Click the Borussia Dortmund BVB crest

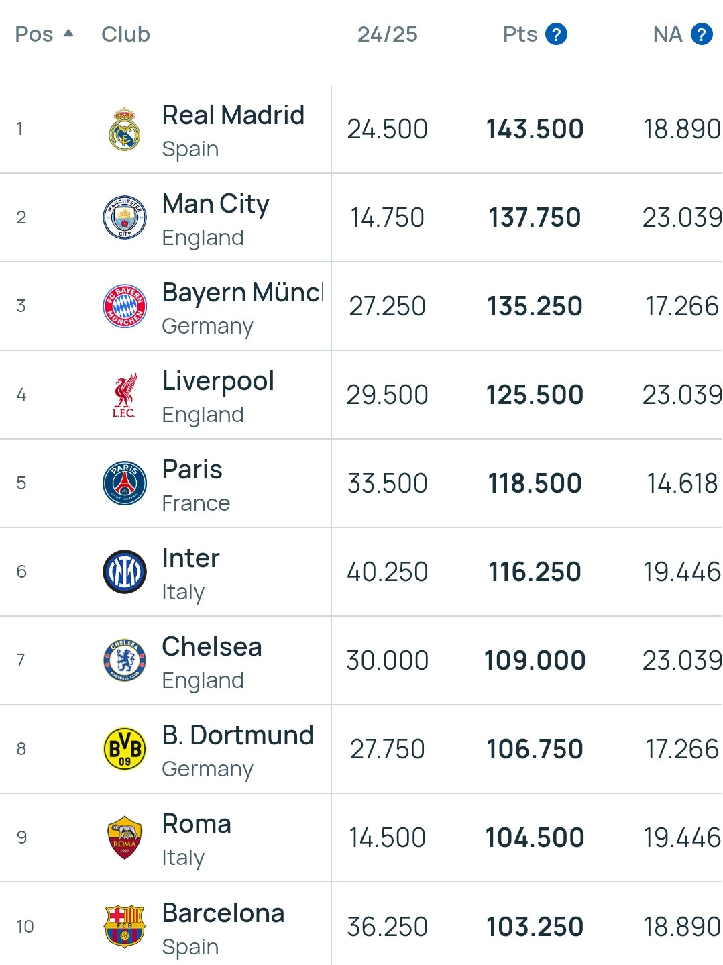(x=125, y=749)
